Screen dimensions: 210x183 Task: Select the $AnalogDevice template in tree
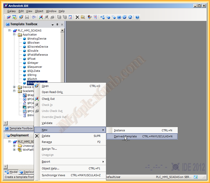(x=37, y=39)
